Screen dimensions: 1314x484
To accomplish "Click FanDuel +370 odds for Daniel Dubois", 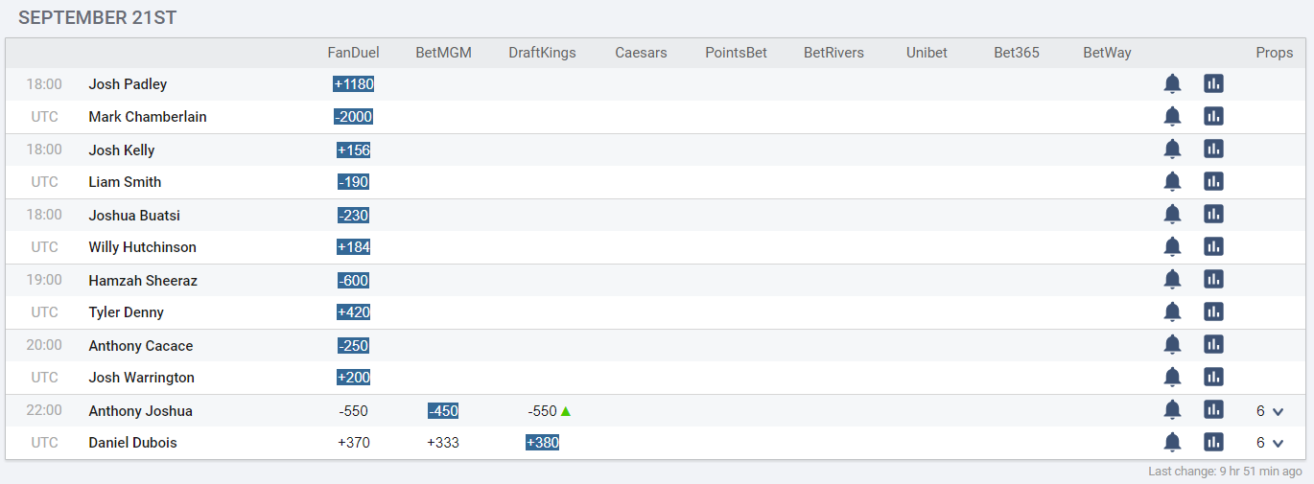I will [x=354, y=443].
